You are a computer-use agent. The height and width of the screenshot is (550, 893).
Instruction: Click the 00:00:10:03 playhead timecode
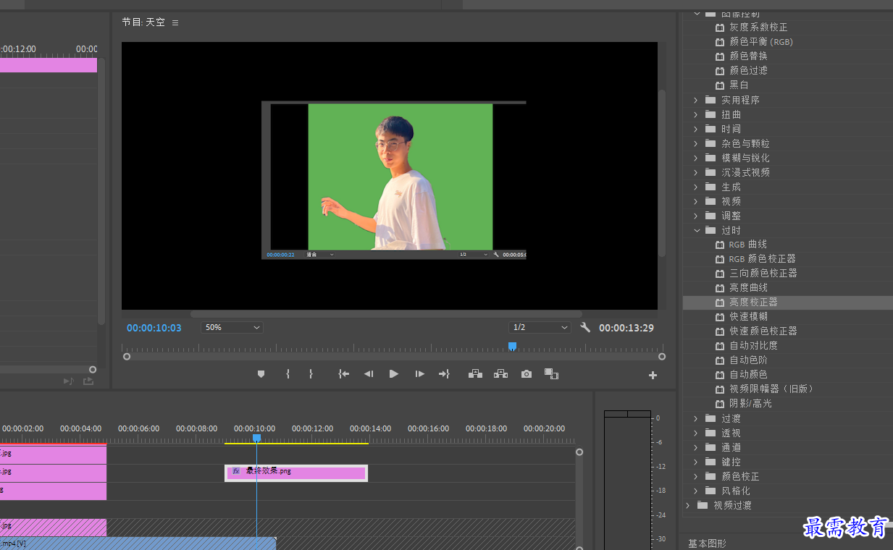pos(154,328)
